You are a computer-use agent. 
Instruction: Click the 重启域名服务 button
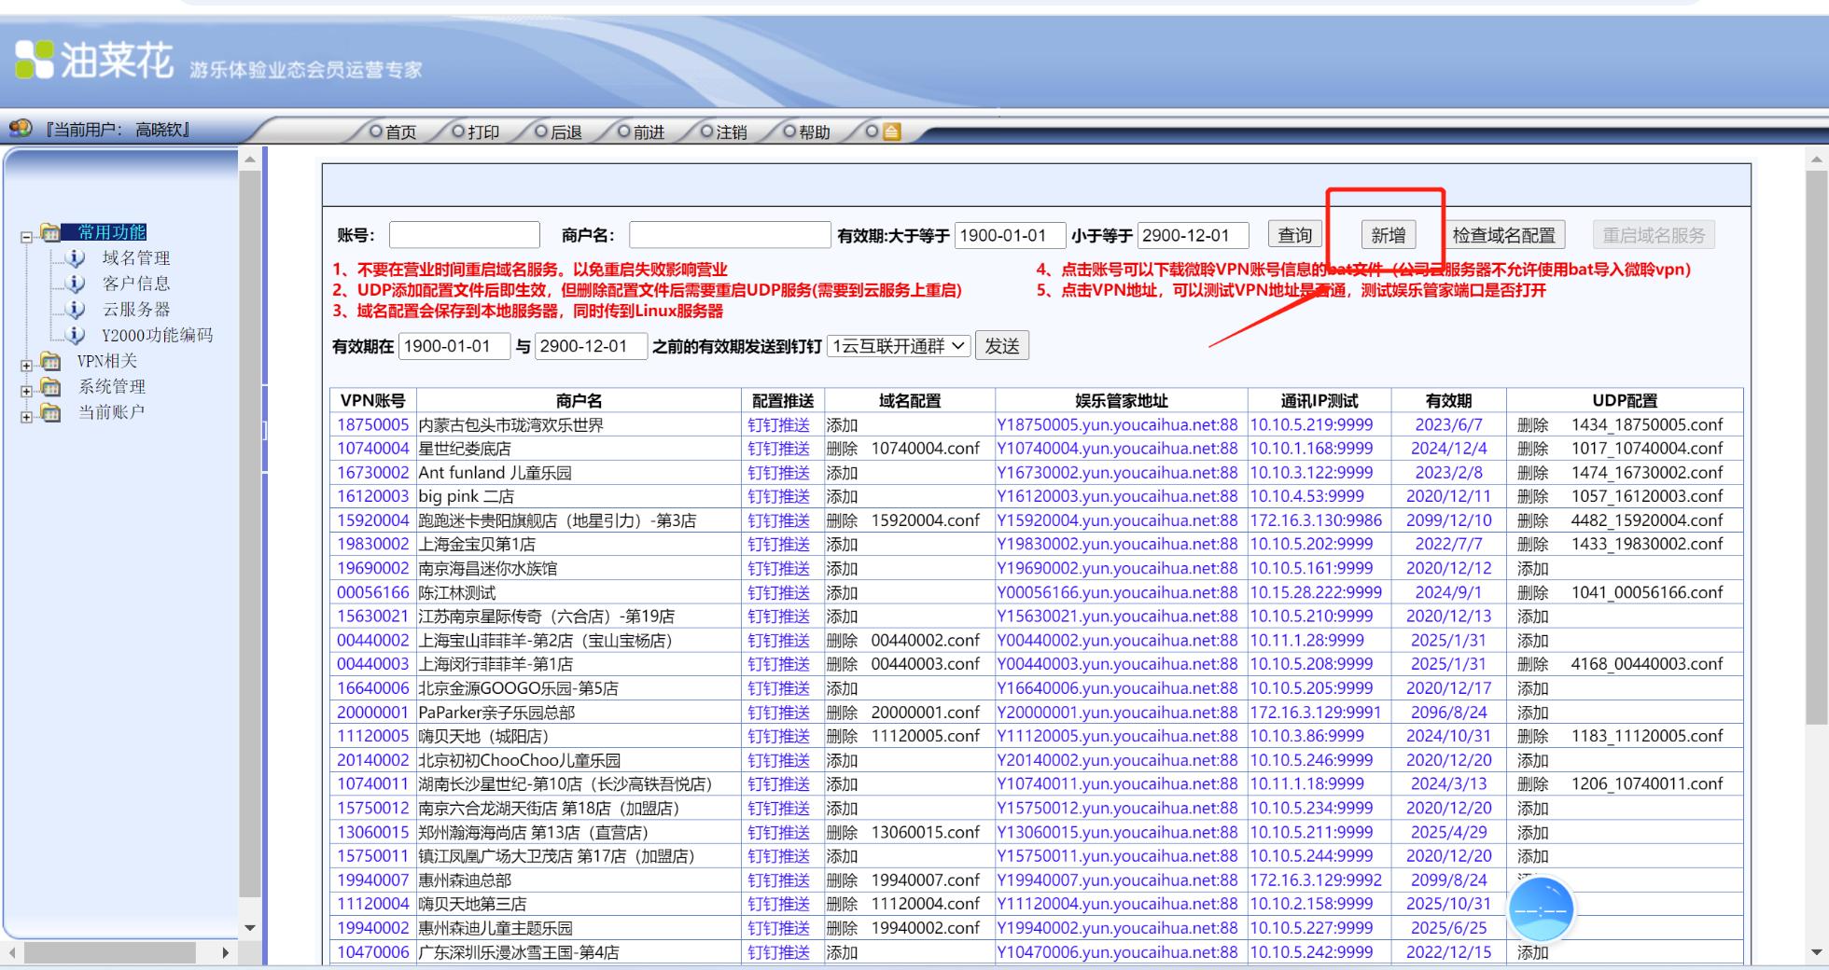(1654, 235)
